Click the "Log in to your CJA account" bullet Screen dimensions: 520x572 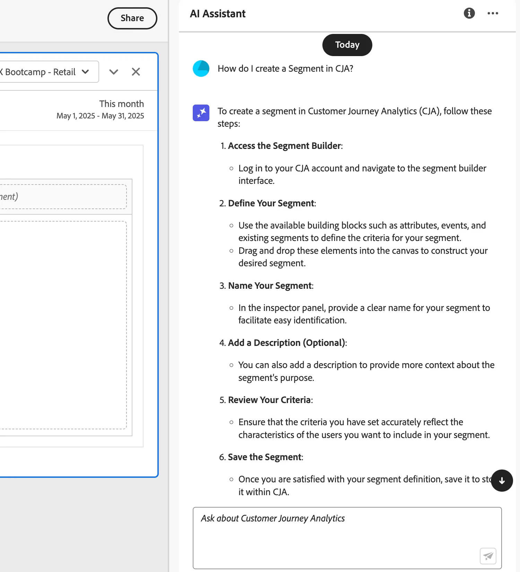click(362, 174)
